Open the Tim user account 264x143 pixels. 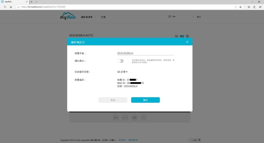[172, 16]
